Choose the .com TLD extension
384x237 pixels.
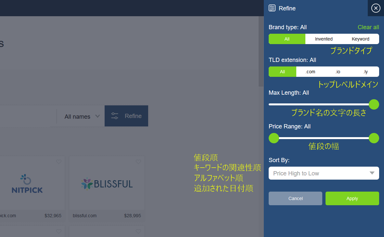click(x=310, y=72)
